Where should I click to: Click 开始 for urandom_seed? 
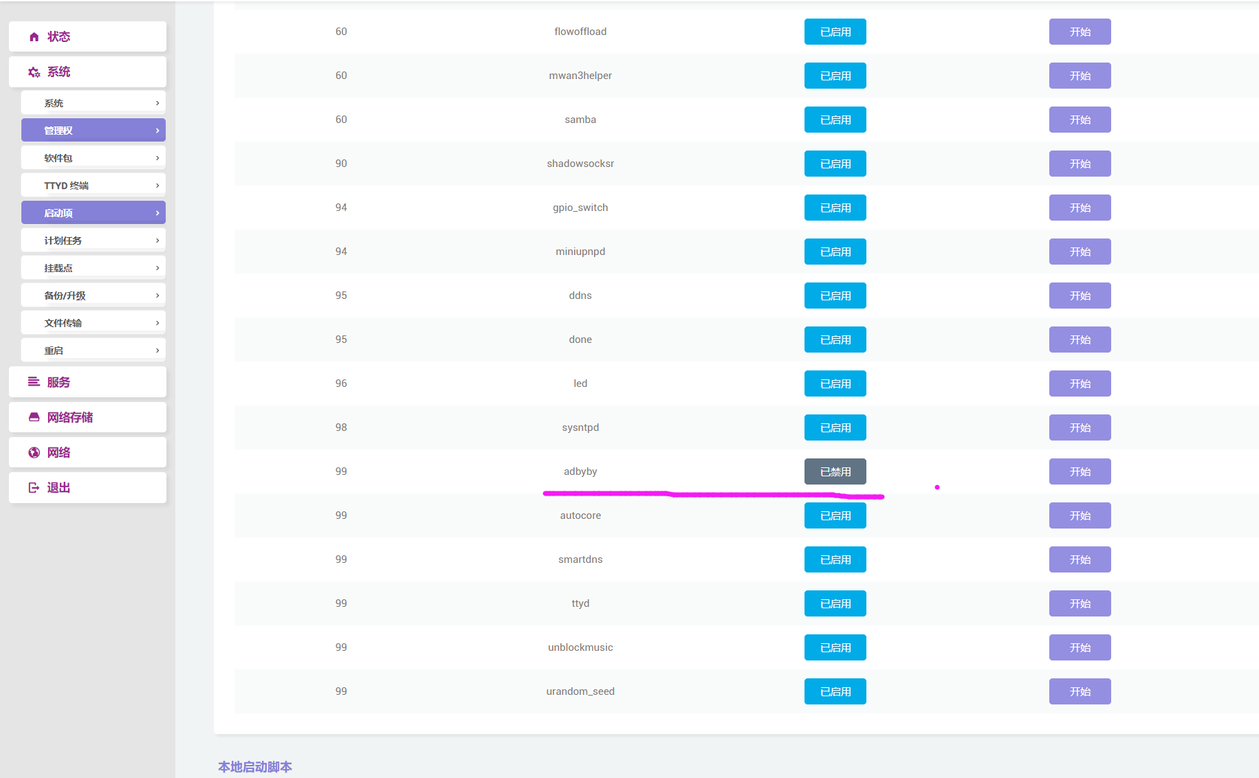pos(1080,691)
